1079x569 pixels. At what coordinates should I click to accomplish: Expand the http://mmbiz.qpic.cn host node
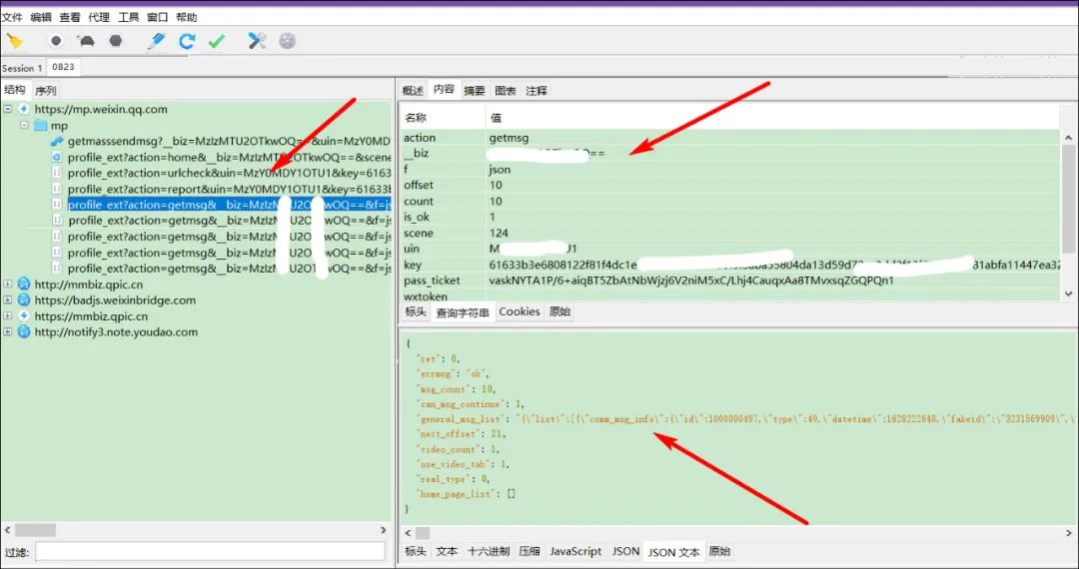pos(8,284)
